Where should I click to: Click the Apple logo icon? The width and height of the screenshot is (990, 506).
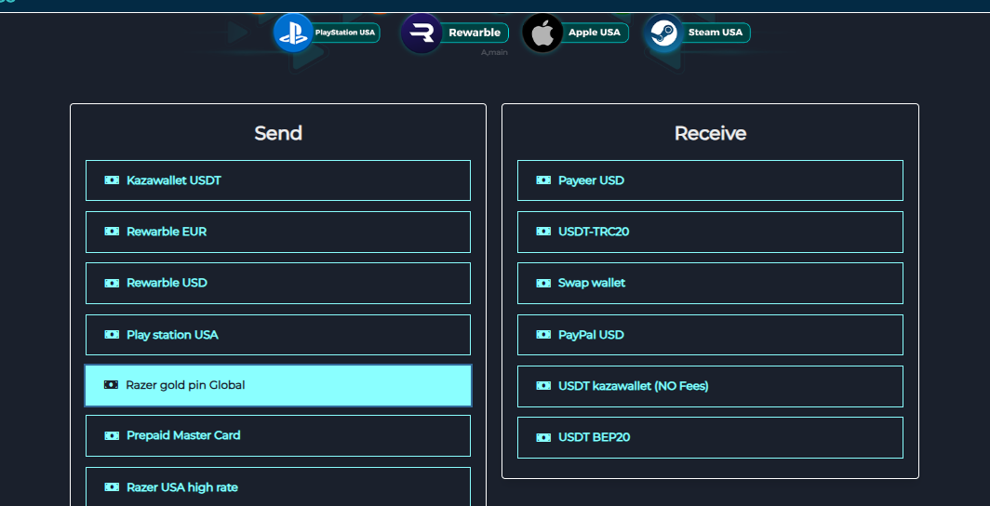click(x=542, y=33)
